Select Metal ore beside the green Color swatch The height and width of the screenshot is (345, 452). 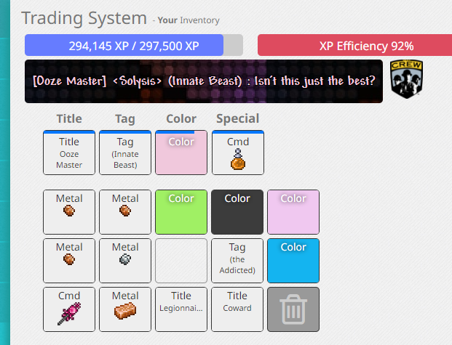coord(125,212)
